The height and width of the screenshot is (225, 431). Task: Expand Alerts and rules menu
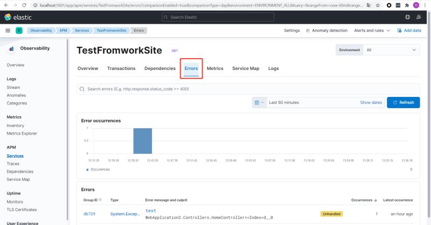pos(372,31)
